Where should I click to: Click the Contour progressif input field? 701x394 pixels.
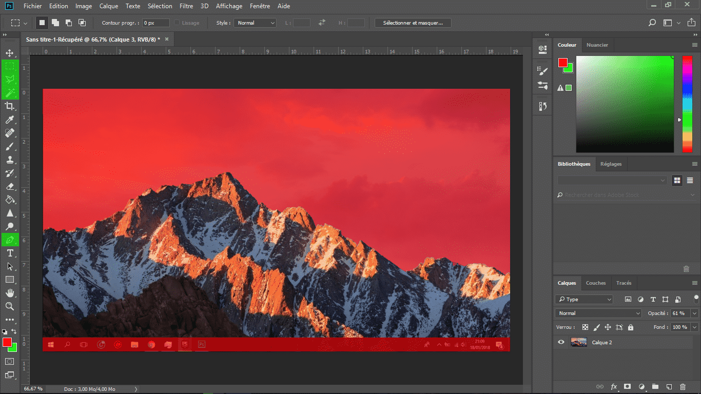tap(156, 23)
